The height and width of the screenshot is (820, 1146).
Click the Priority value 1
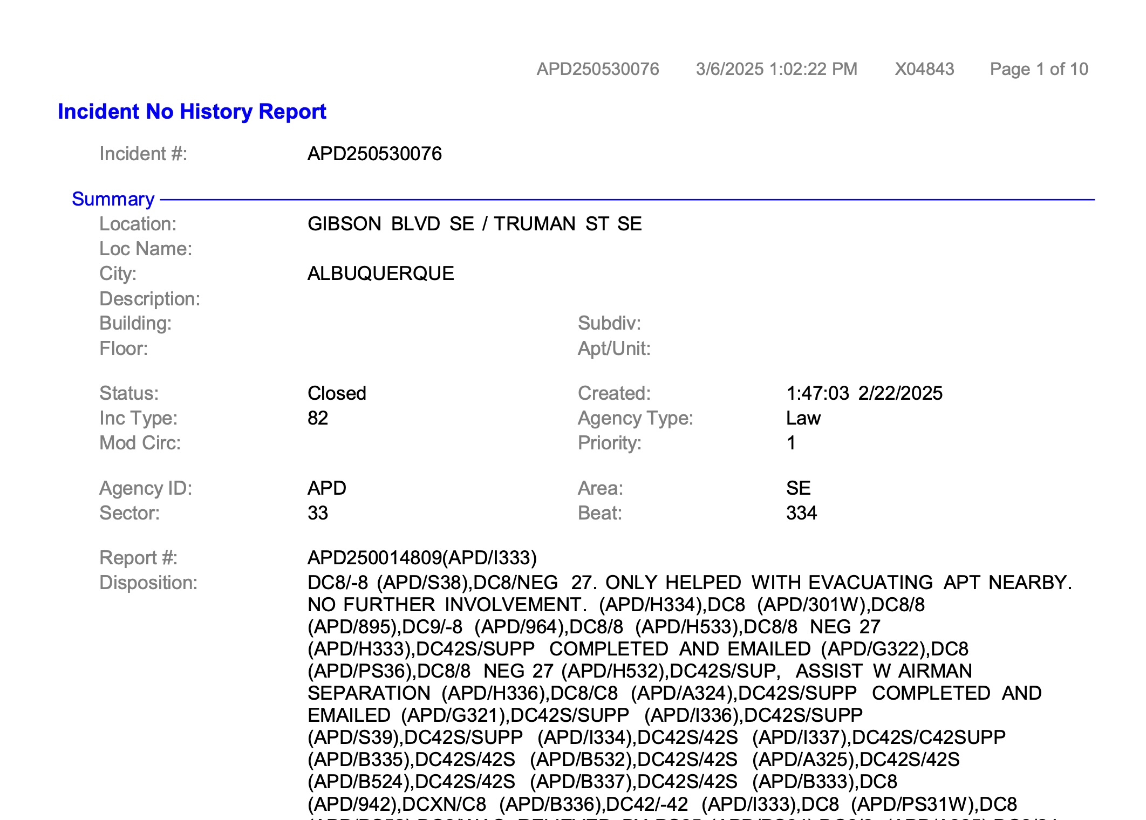click(791, 443)
